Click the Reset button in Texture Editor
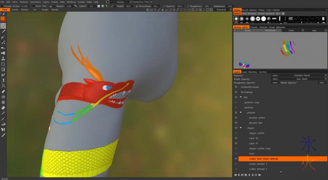This screenshot has width=328, height=180. 248,30
